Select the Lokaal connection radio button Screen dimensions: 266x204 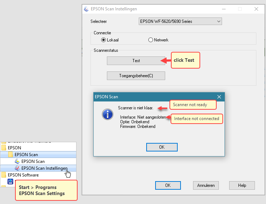103,40
